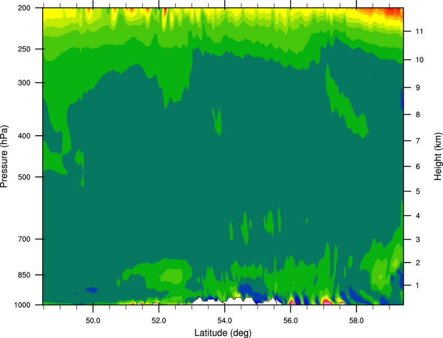Select the Height (km) axis title
This screenshot has width=443, height=338.
pyautogui.click(x=438, y=156)
